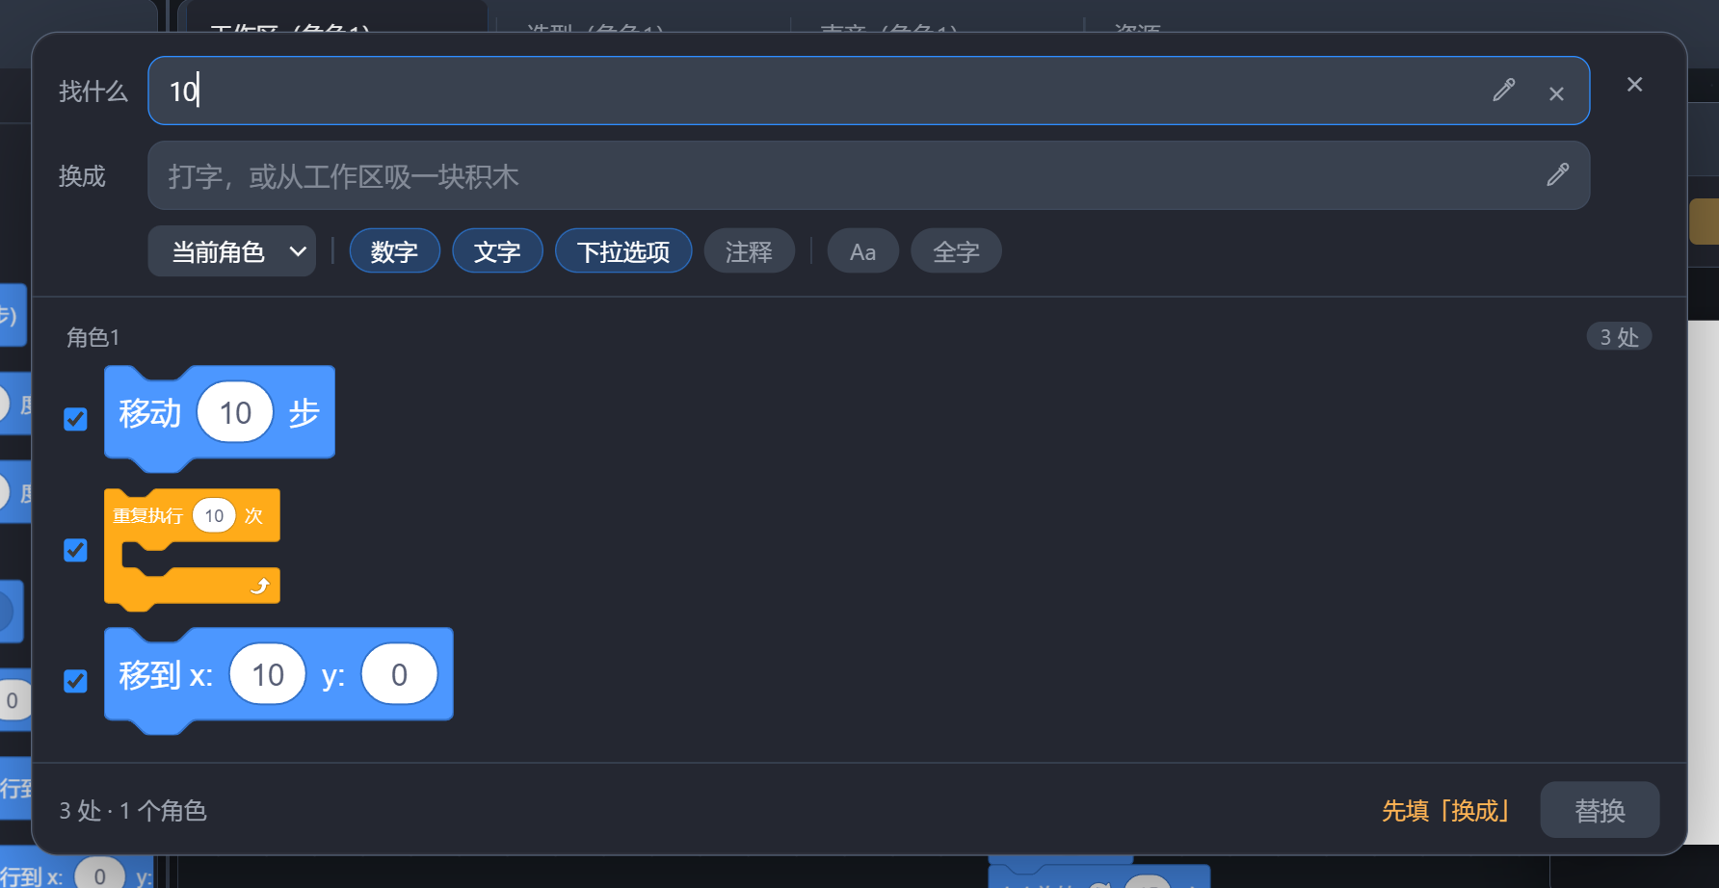Click the eyedropper icon in the find field
Screen dimensions: 1719x888
1504,91
